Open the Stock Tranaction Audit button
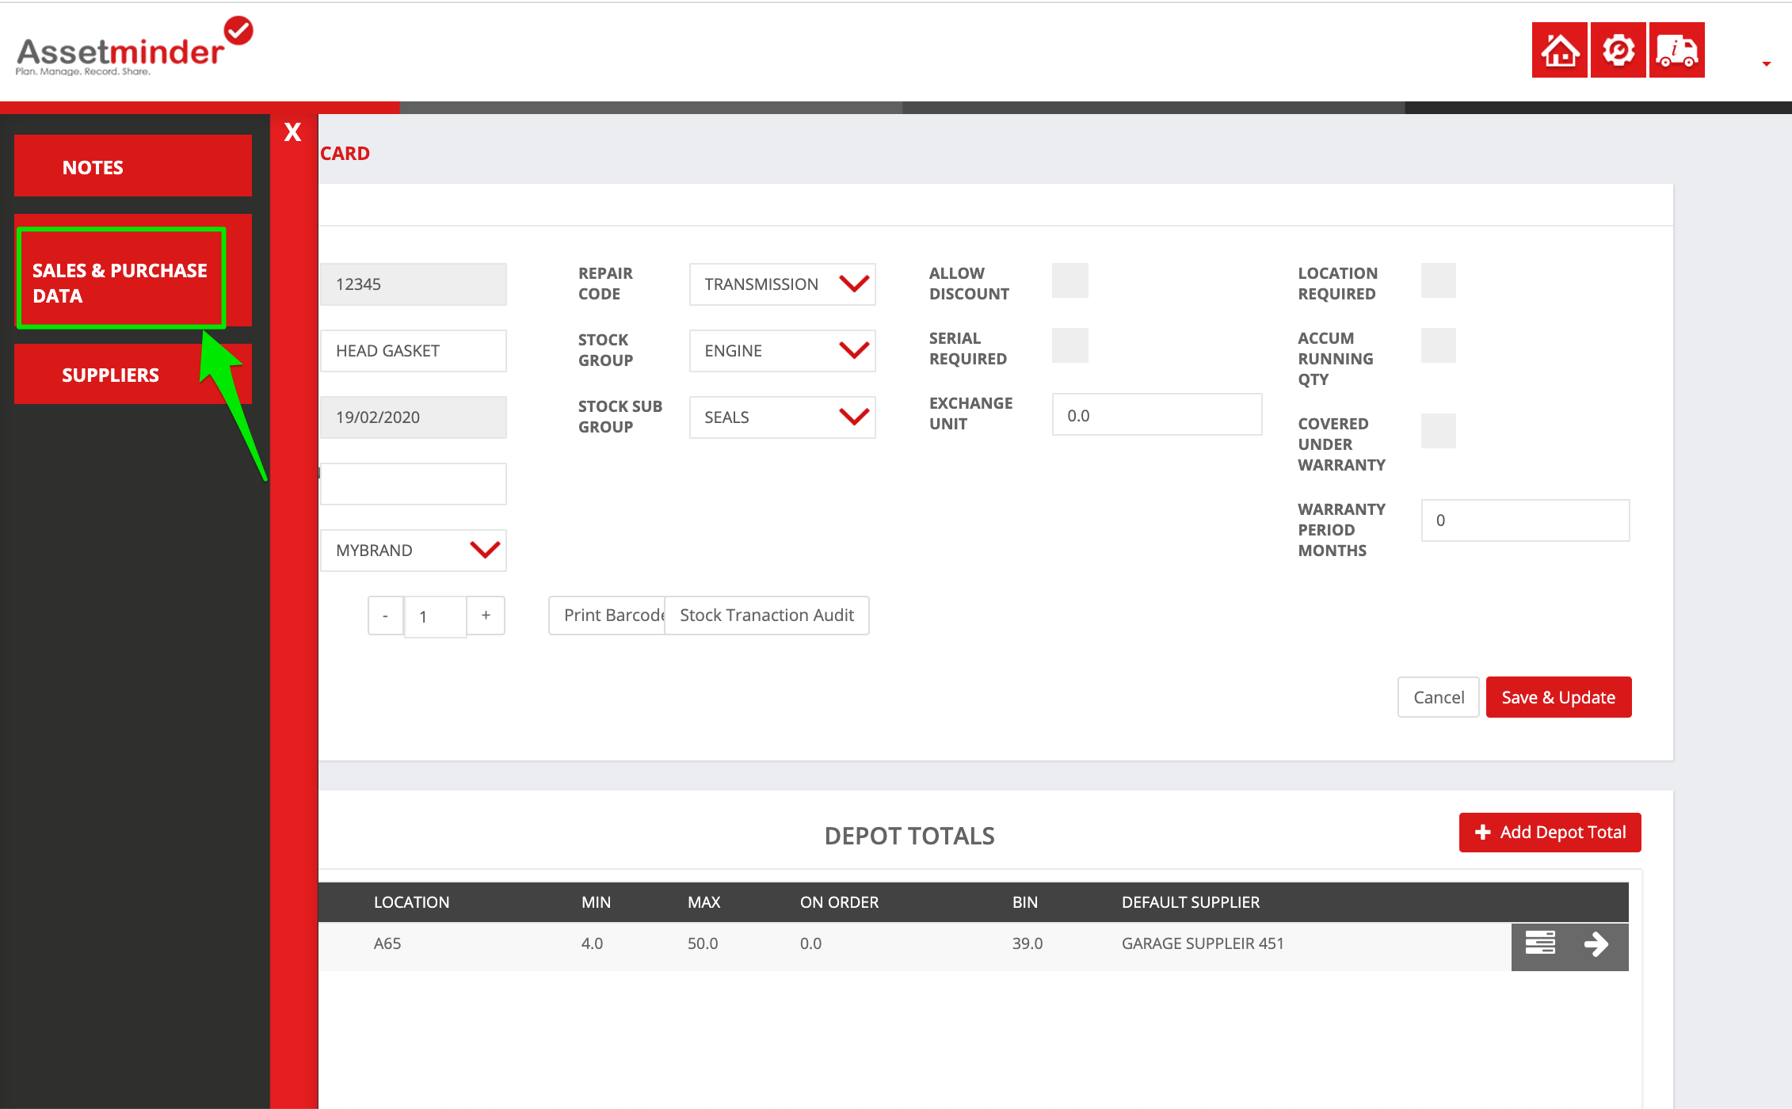The image size is (1792, 1109). pos(767,615)
